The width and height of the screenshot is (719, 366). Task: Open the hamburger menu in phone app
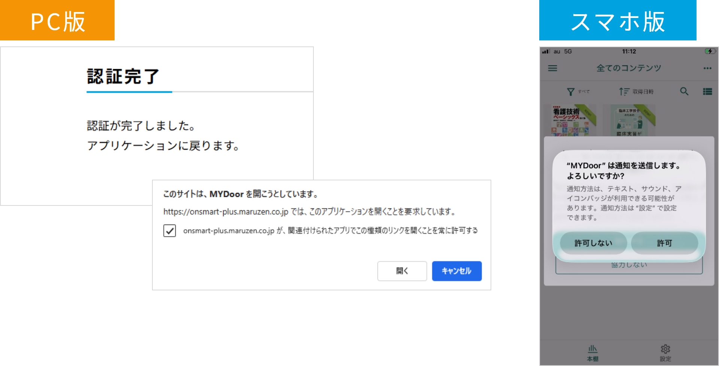(552, 68)
